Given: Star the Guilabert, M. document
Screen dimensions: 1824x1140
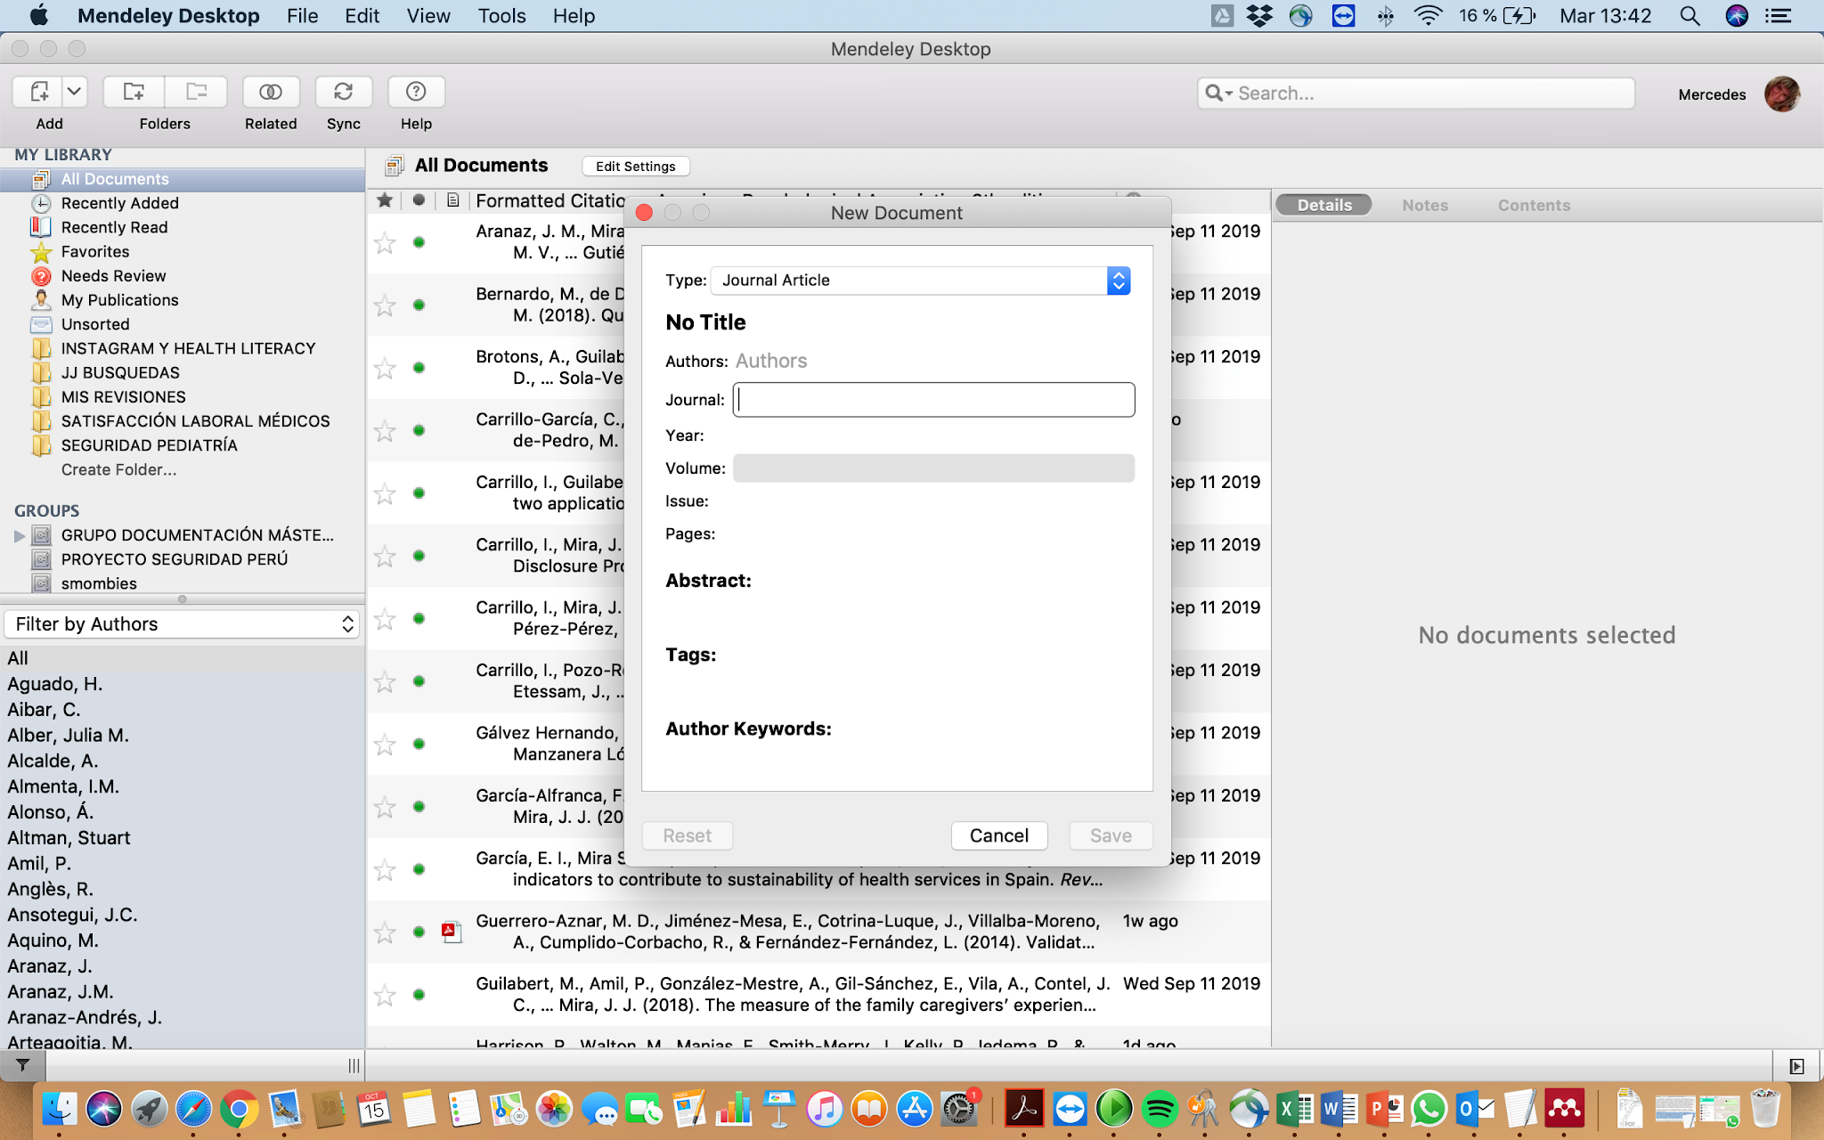Looking at the screenshot, I should click(x=385, y=995).
